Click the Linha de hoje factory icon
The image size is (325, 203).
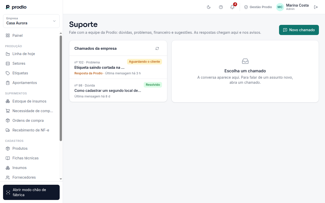pyautogui.click(x=8, y=54)
